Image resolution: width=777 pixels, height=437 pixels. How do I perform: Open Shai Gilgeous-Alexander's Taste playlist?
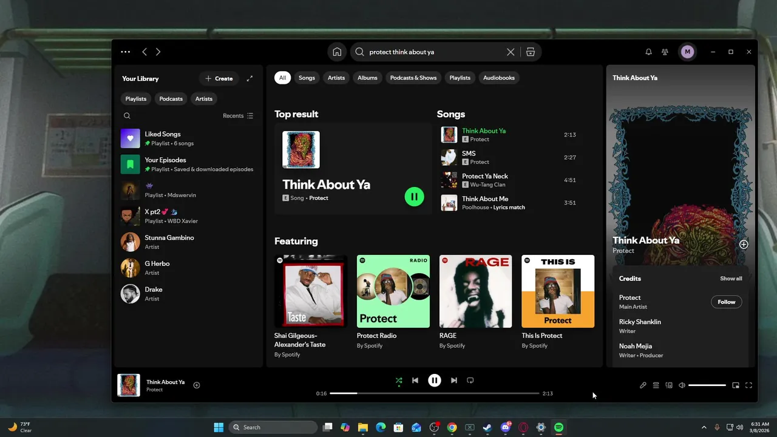[311, 307]
